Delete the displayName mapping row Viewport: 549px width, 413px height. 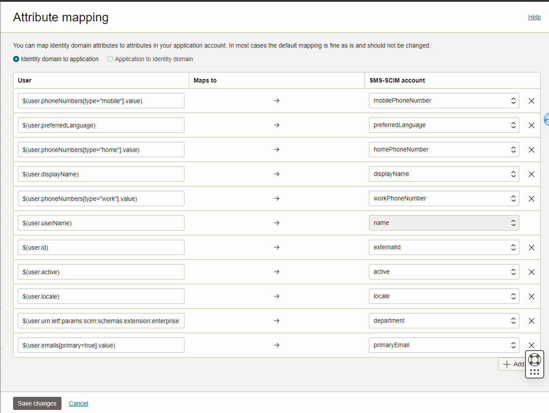click(532, 174)
